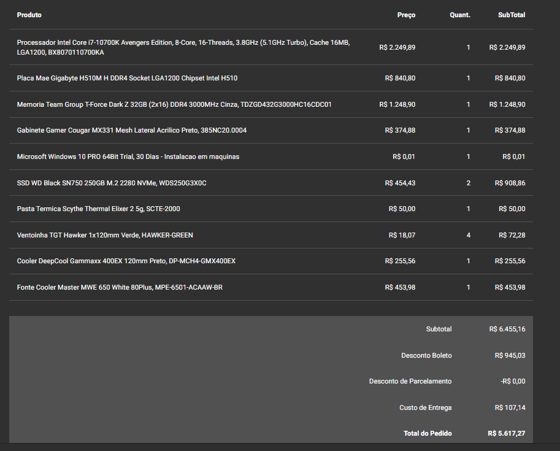Click the TGT Hawker fan product name
Screen dimensions: 560x451
(105, 235)
